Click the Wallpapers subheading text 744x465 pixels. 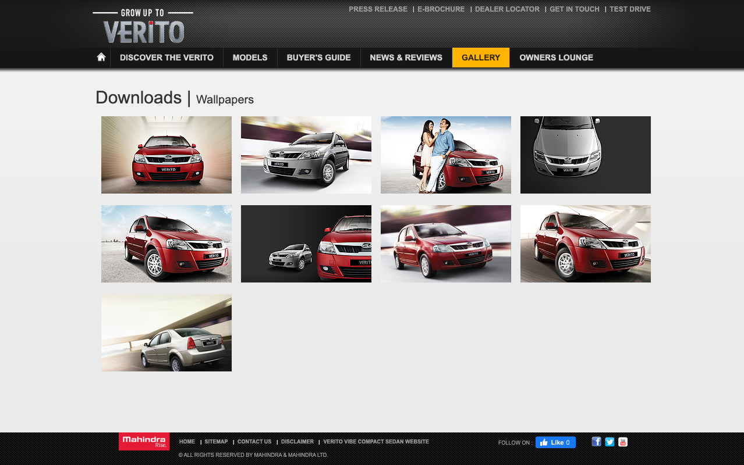(225, 99)
